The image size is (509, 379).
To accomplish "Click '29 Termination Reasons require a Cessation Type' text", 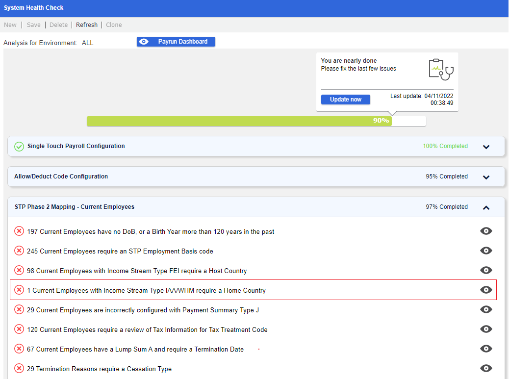I will pyautogui.click(x=100, y=369).
